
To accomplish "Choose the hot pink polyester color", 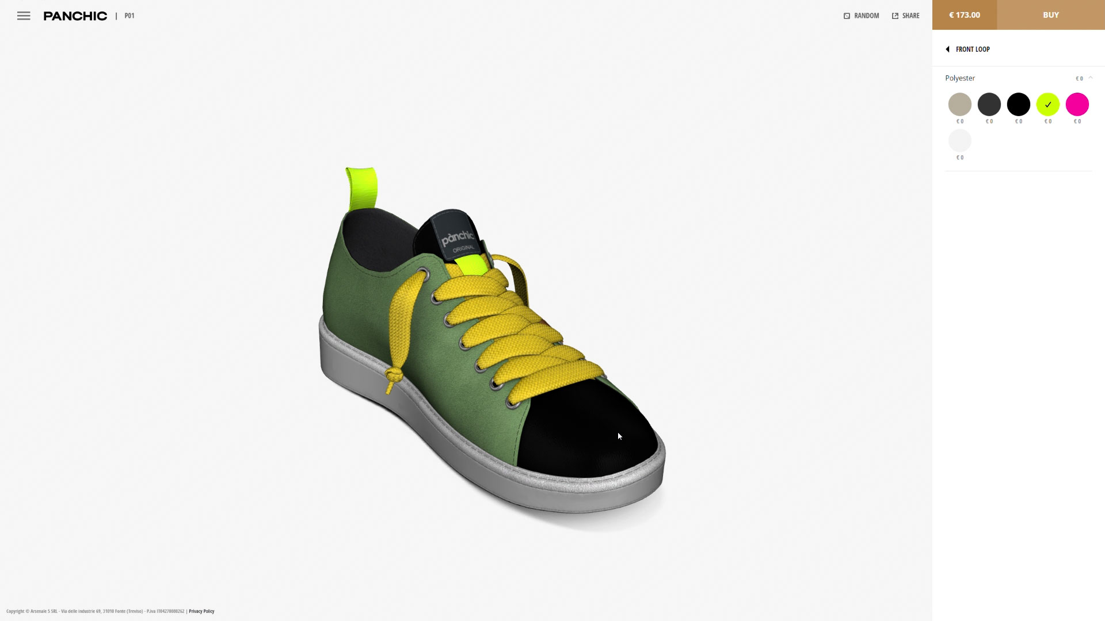I will 1077,105.
